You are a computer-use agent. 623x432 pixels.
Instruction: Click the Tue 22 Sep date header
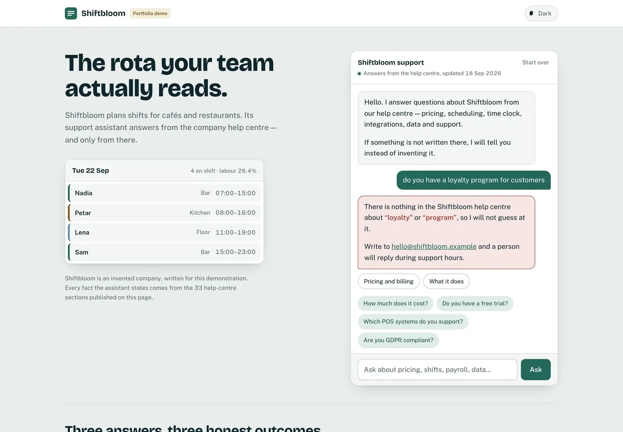pyautogui.click(x=90, y=171)
